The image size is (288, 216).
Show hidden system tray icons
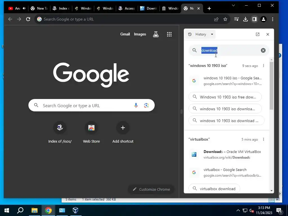[238, 210]
